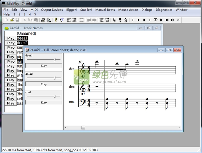
Task: Click menu item 3 next to Help
Action: click(x=25, y=14)
